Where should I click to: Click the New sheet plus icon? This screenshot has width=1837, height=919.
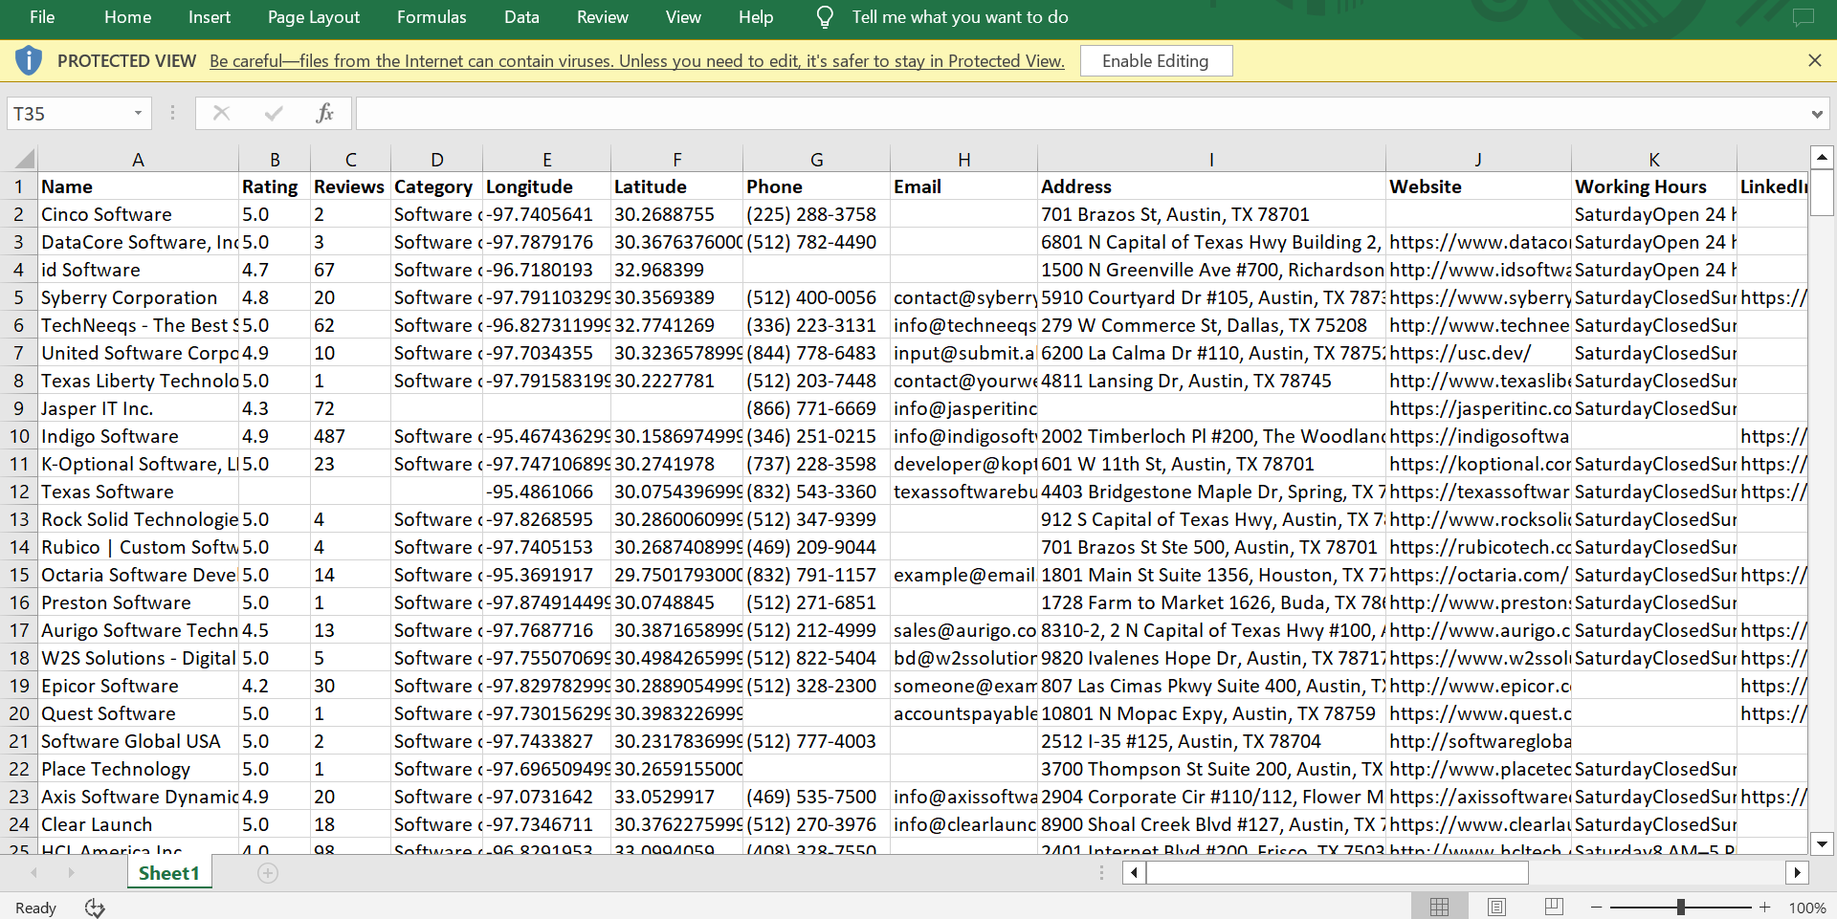268,873
